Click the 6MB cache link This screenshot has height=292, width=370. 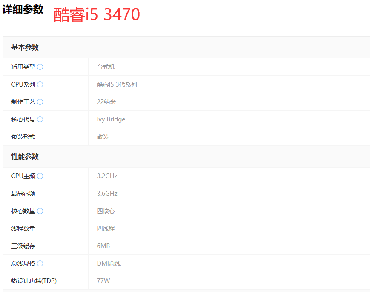tap(103, 246)
